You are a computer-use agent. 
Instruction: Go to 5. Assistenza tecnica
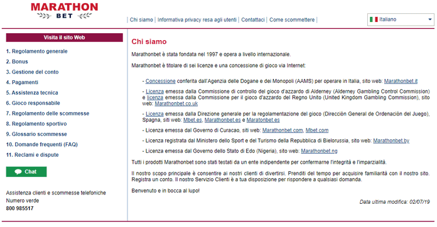tap(32, 93)
